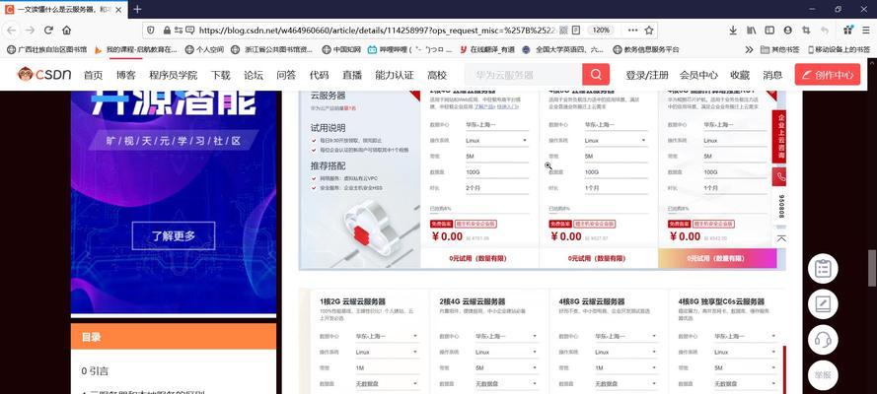
Task: Click 登录/注册 in the CSDN header
Action: (647, 75)
